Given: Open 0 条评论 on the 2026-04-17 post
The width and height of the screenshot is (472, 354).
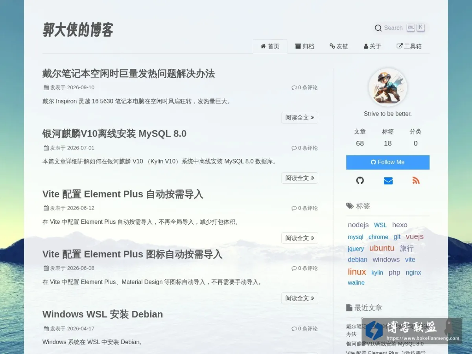Looking at the screenshot, I should pyautogui.click(x=304, y=328).
